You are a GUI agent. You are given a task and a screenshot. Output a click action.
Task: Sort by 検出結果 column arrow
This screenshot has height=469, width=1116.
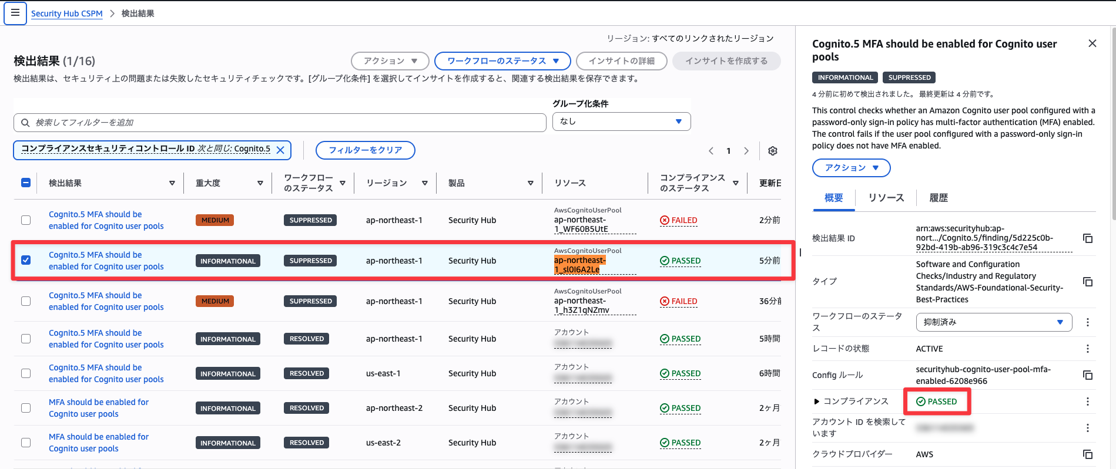click(172, 183)
